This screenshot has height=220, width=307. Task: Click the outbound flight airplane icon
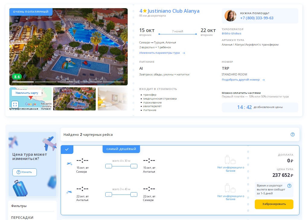(x=69, y=164)
